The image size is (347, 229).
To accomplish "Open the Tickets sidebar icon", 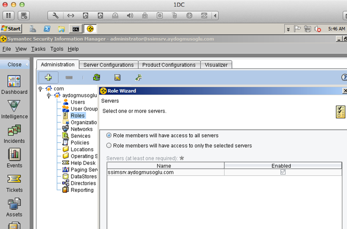I will coord(14,183).
